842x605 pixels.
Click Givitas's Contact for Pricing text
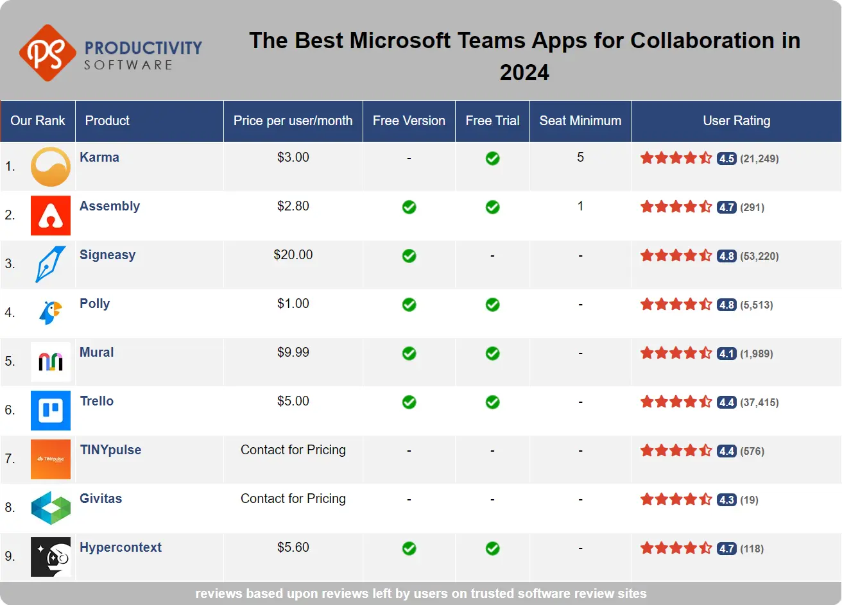[x=293, y=498]
